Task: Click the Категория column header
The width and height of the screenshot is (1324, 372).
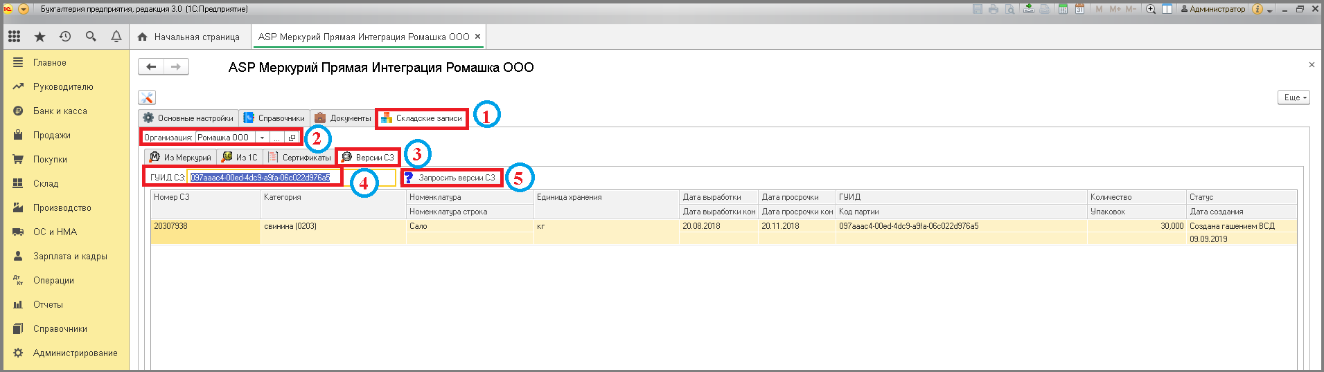Action: (x=333, y=197)
